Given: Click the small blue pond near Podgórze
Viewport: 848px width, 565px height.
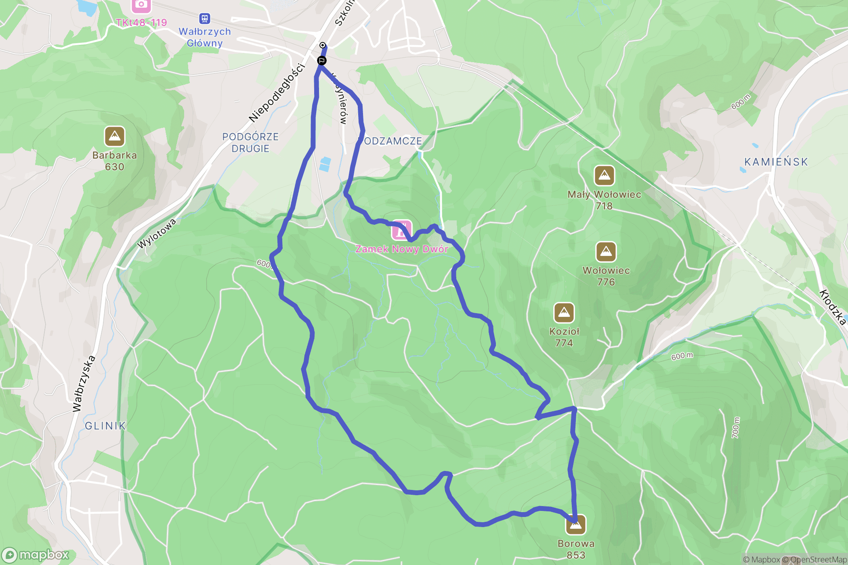Looking at the screenshot, I should click(x=325, y=164).
